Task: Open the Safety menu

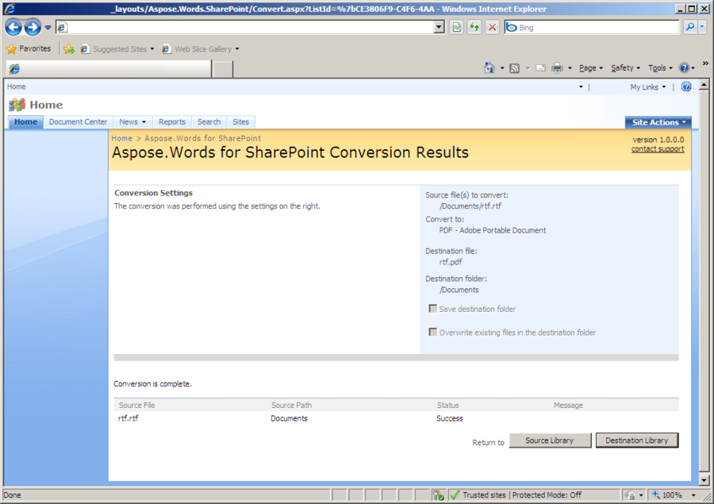Action: 626,68
